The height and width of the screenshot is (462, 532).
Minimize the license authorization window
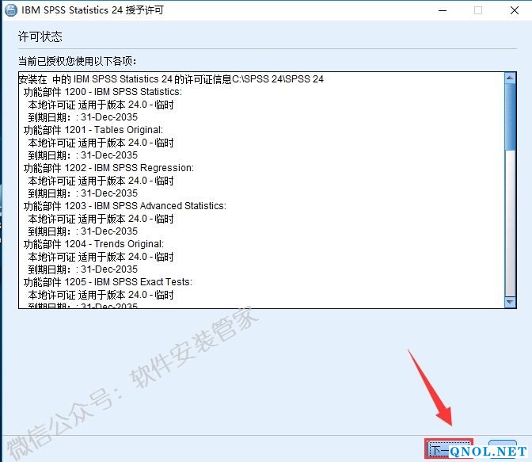point(441,10)
